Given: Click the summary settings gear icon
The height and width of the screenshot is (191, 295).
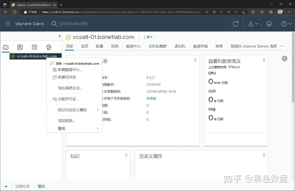Looking at the screenshot, I should (x=284, y=58).
